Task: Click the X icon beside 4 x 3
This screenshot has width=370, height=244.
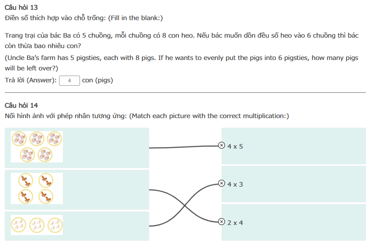Action: pyautogui.click(x=221, y=183)
